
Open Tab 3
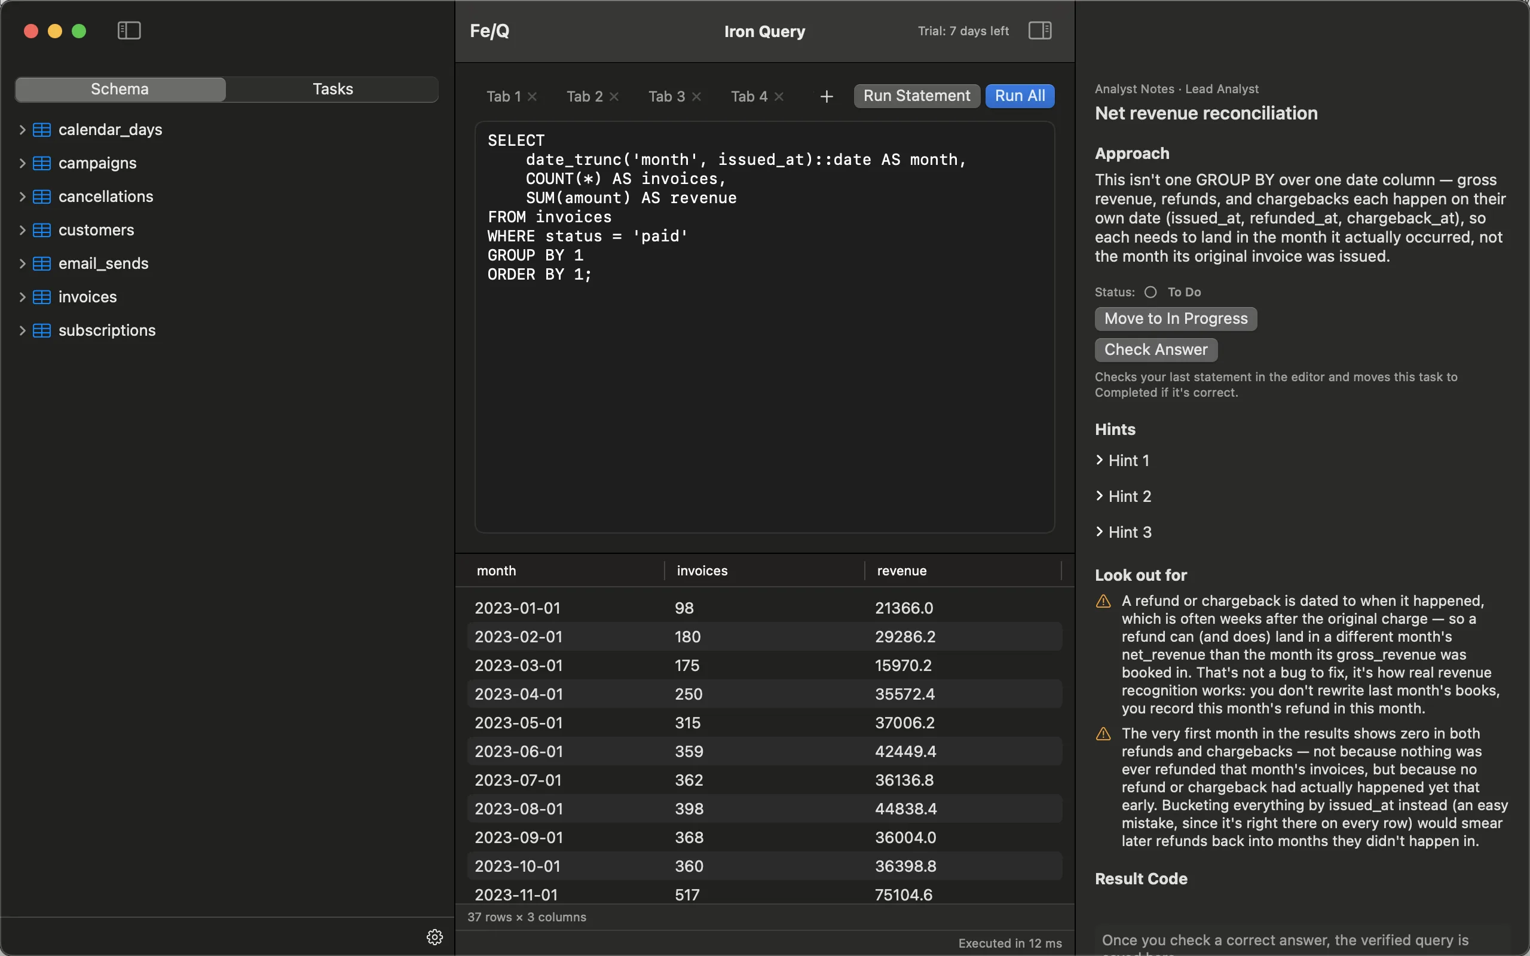click(x=666, y=96)
